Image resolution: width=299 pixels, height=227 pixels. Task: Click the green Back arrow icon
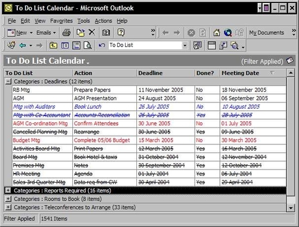pyautogui.click(x=23, y=46)
